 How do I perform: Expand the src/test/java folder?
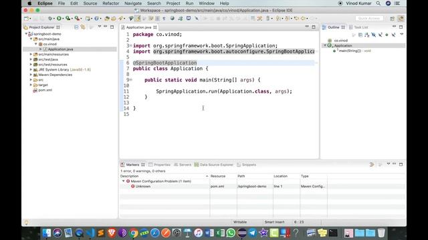tap(31, 59)
